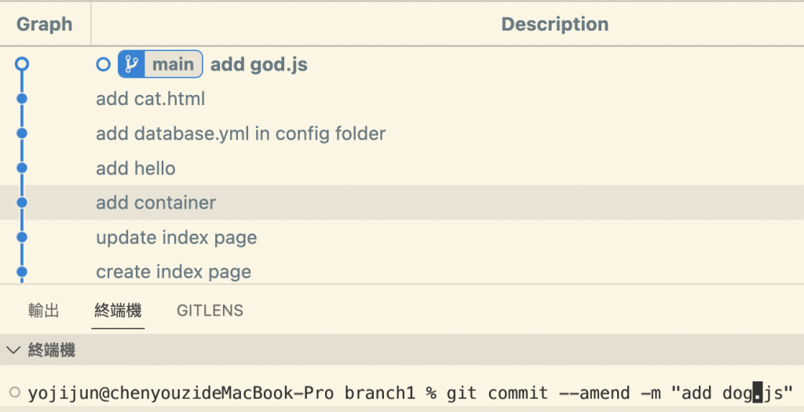The image size is (804, 412).
Task: Click graph node for add hello commit
Action: pyautogui.click(x=22, y=168)
